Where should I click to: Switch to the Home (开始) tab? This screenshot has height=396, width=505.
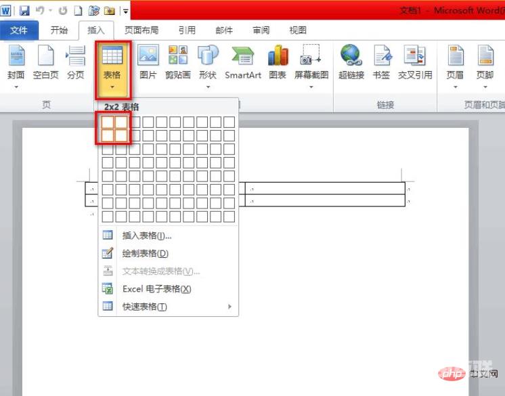click(59, 30)
